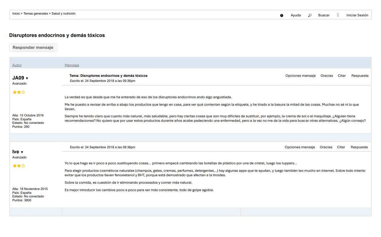
Task: Sort by the Autor column header
Action: [x=17, y=65]
